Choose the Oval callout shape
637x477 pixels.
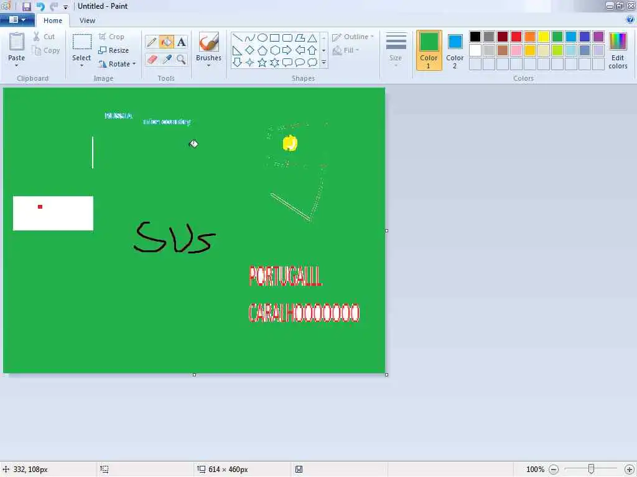[300, 63]
